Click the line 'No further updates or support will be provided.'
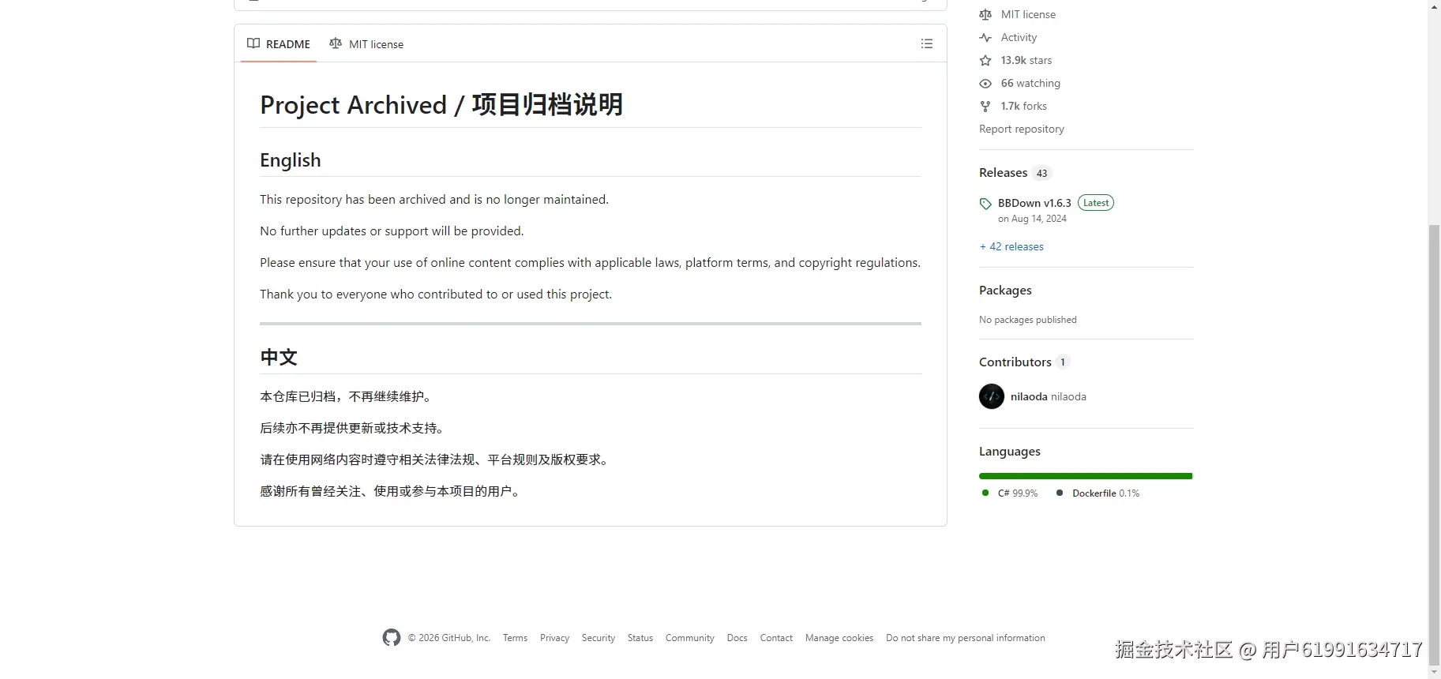This screenshot has height=679, width=1441. [x=392, y=231]
